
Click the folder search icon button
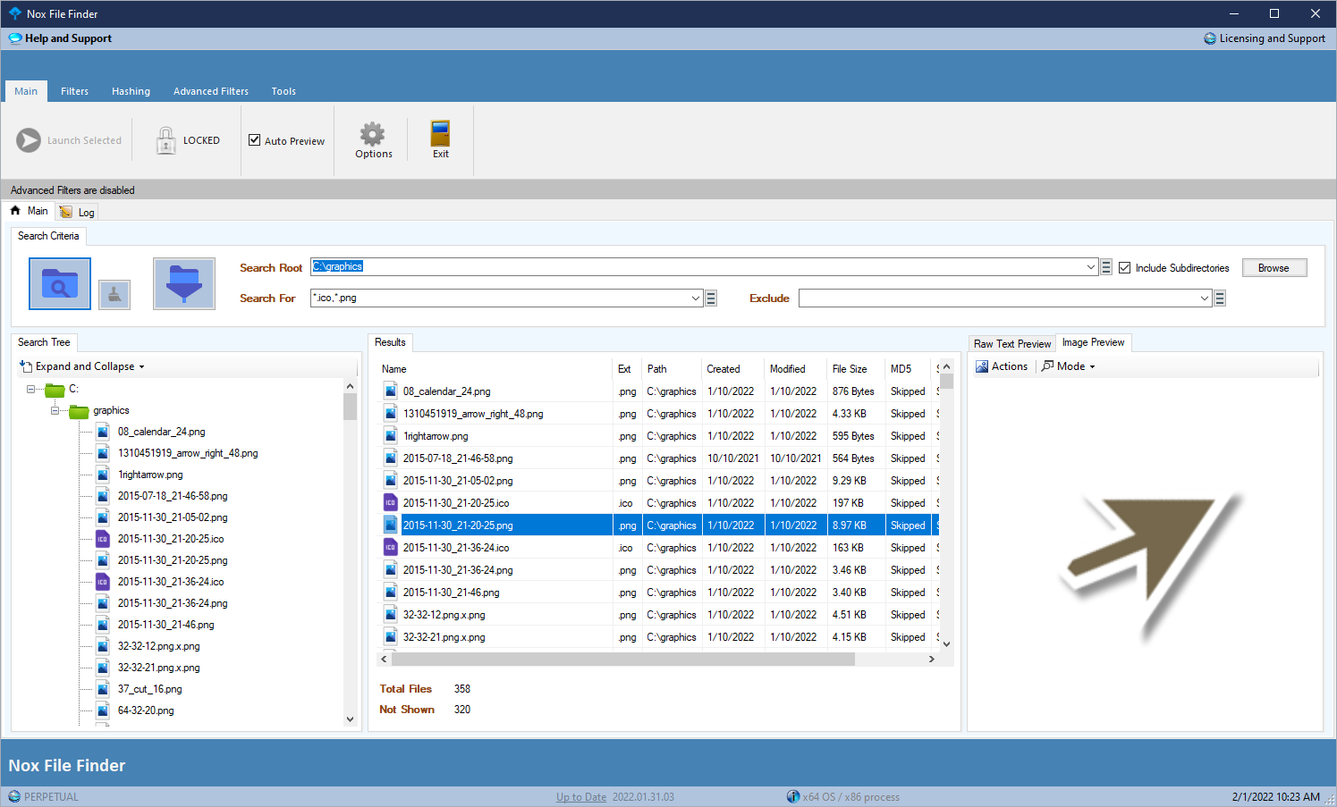click(60, 283)
